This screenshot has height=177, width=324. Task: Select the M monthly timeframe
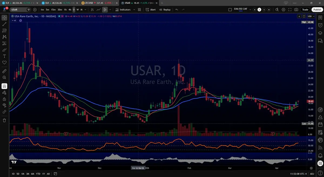82,10
